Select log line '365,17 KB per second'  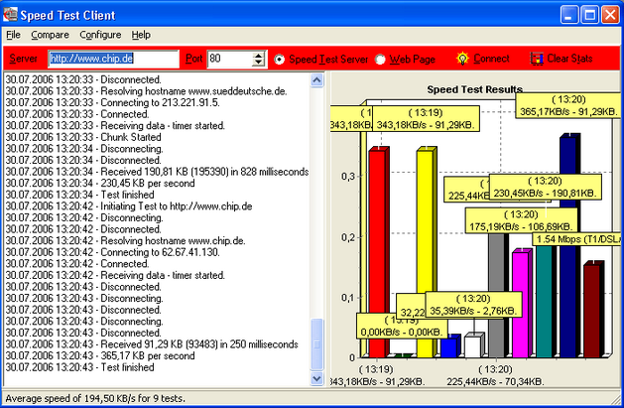[x=100, y=355]
